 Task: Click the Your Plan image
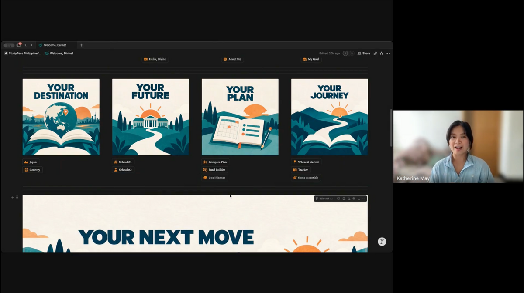(240, 117)
